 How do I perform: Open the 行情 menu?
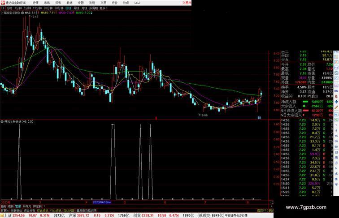[x=35, y=3]
